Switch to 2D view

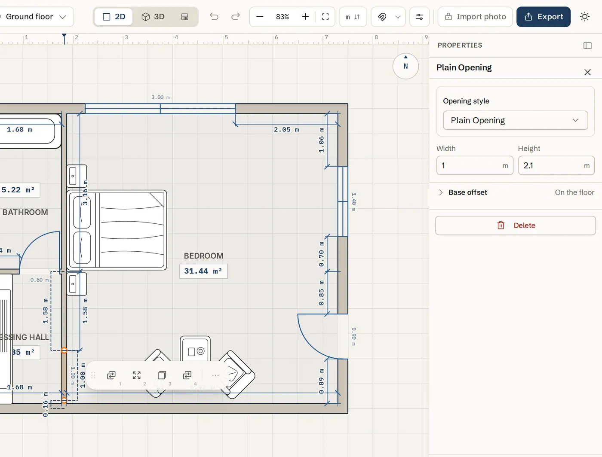(x=114, y=17)
